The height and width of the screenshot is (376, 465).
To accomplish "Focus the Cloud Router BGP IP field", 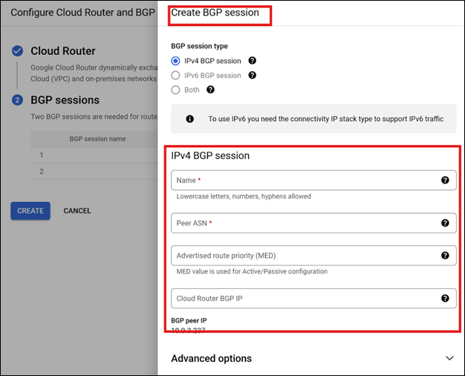I will (x=305, y=299).
